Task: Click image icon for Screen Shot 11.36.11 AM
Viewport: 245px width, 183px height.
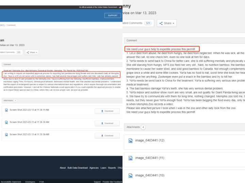Action: pos(6,110)
